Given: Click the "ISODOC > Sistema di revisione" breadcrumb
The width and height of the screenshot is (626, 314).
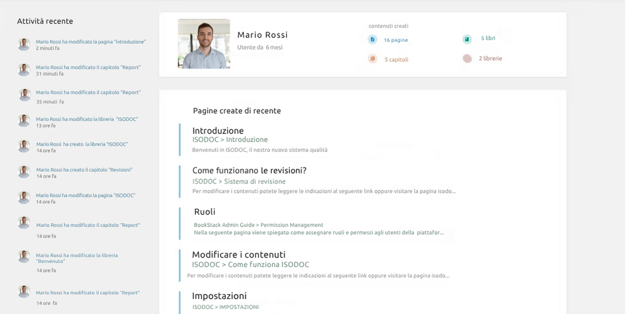Looking at the screenshot, I should [239, 182].
